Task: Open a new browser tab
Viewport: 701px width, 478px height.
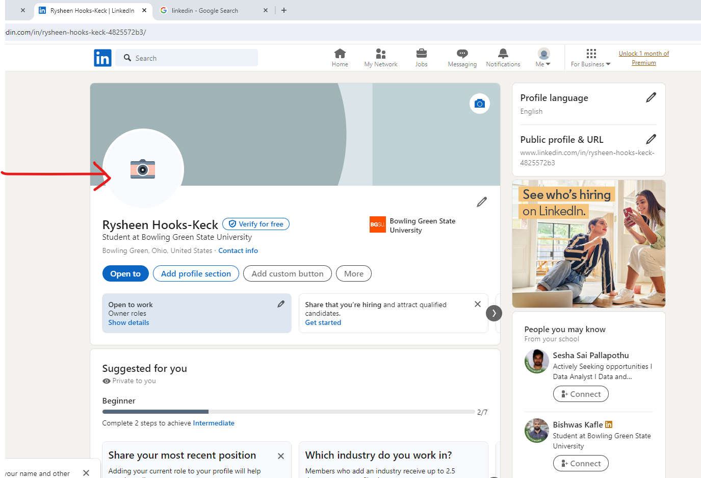Action: click(284, 10)
